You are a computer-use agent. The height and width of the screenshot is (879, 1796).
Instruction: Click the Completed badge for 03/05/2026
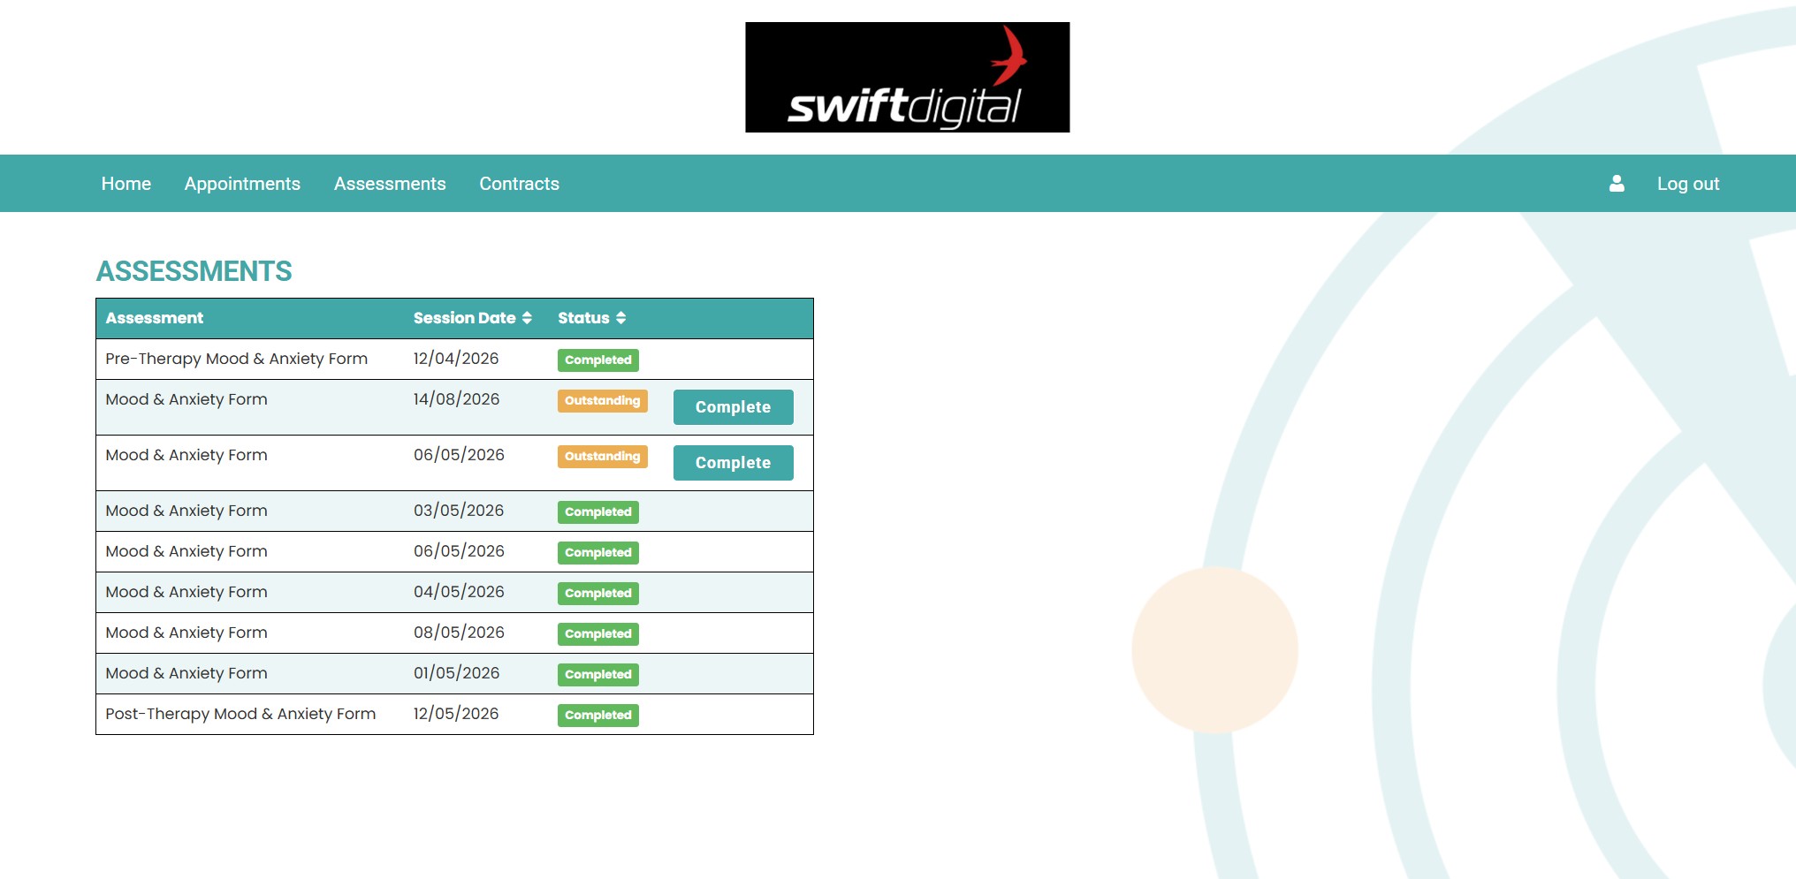[x=598, y=512]
